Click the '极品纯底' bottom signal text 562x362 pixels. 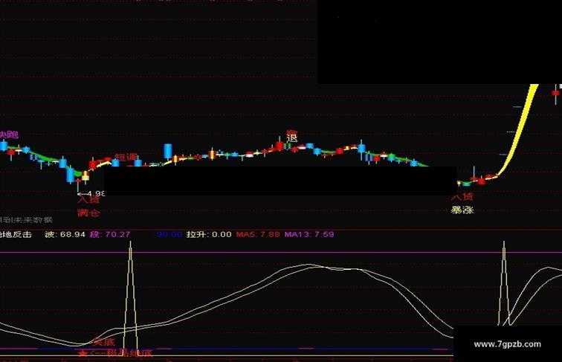[x=130, y=354]
